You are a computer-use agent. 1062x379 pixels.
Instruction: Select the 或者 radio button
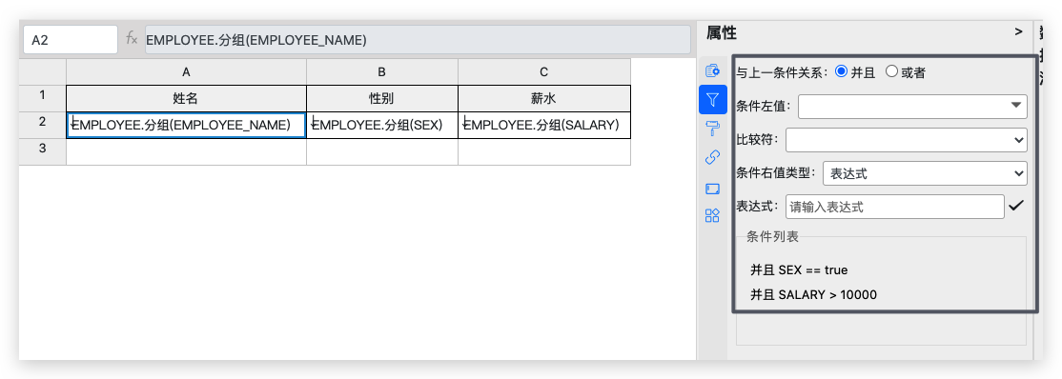pyautogui.click(x=891, y=71)
